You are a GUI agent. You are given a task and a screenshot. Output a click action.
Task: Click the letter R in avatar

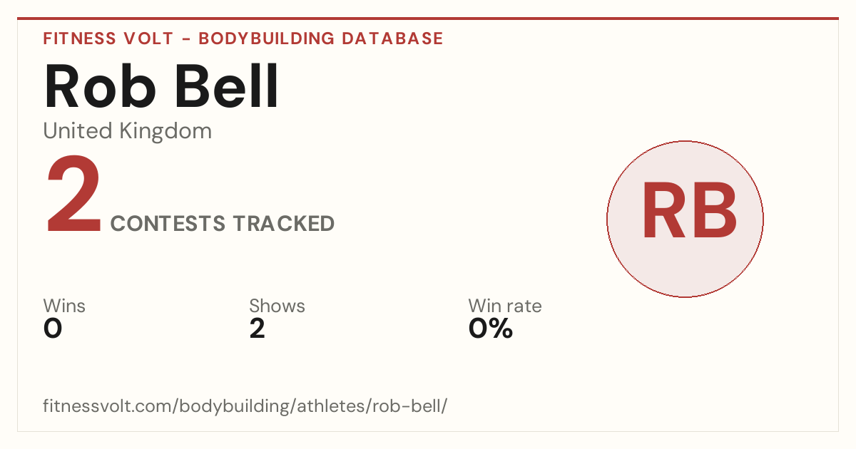(665, 211)
